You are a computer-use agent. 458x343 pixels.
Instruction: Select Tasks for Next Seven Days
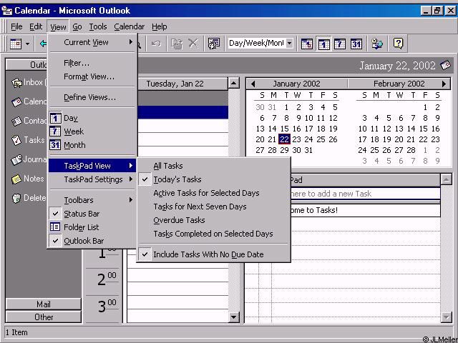pos(214,207)
